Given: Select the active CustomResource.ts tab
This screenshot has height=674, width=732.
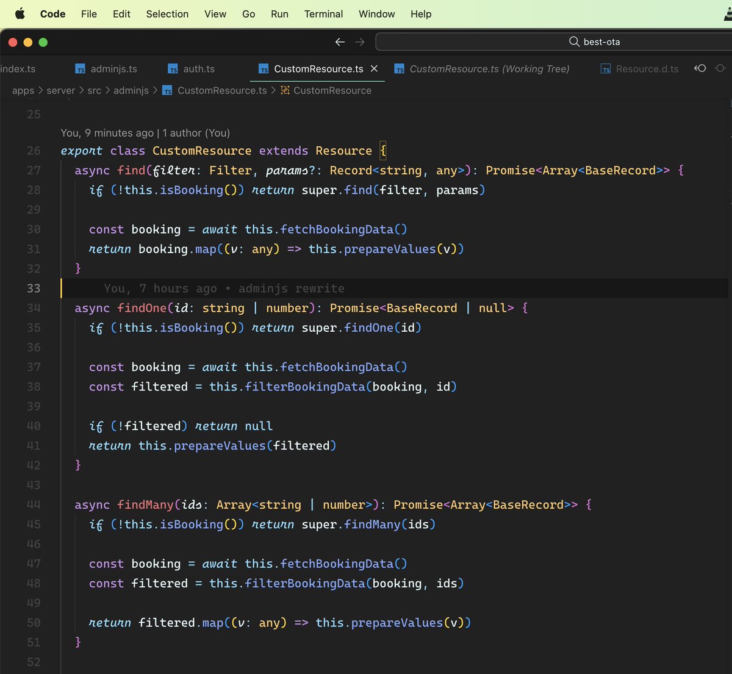Looking at the screenshot, I should [x=318, y=69].
